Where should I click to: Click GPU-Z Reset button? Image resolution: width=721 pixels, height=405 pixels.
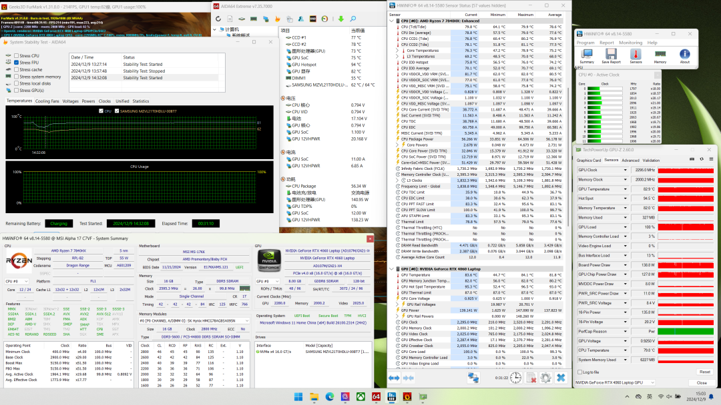(704, 372)
